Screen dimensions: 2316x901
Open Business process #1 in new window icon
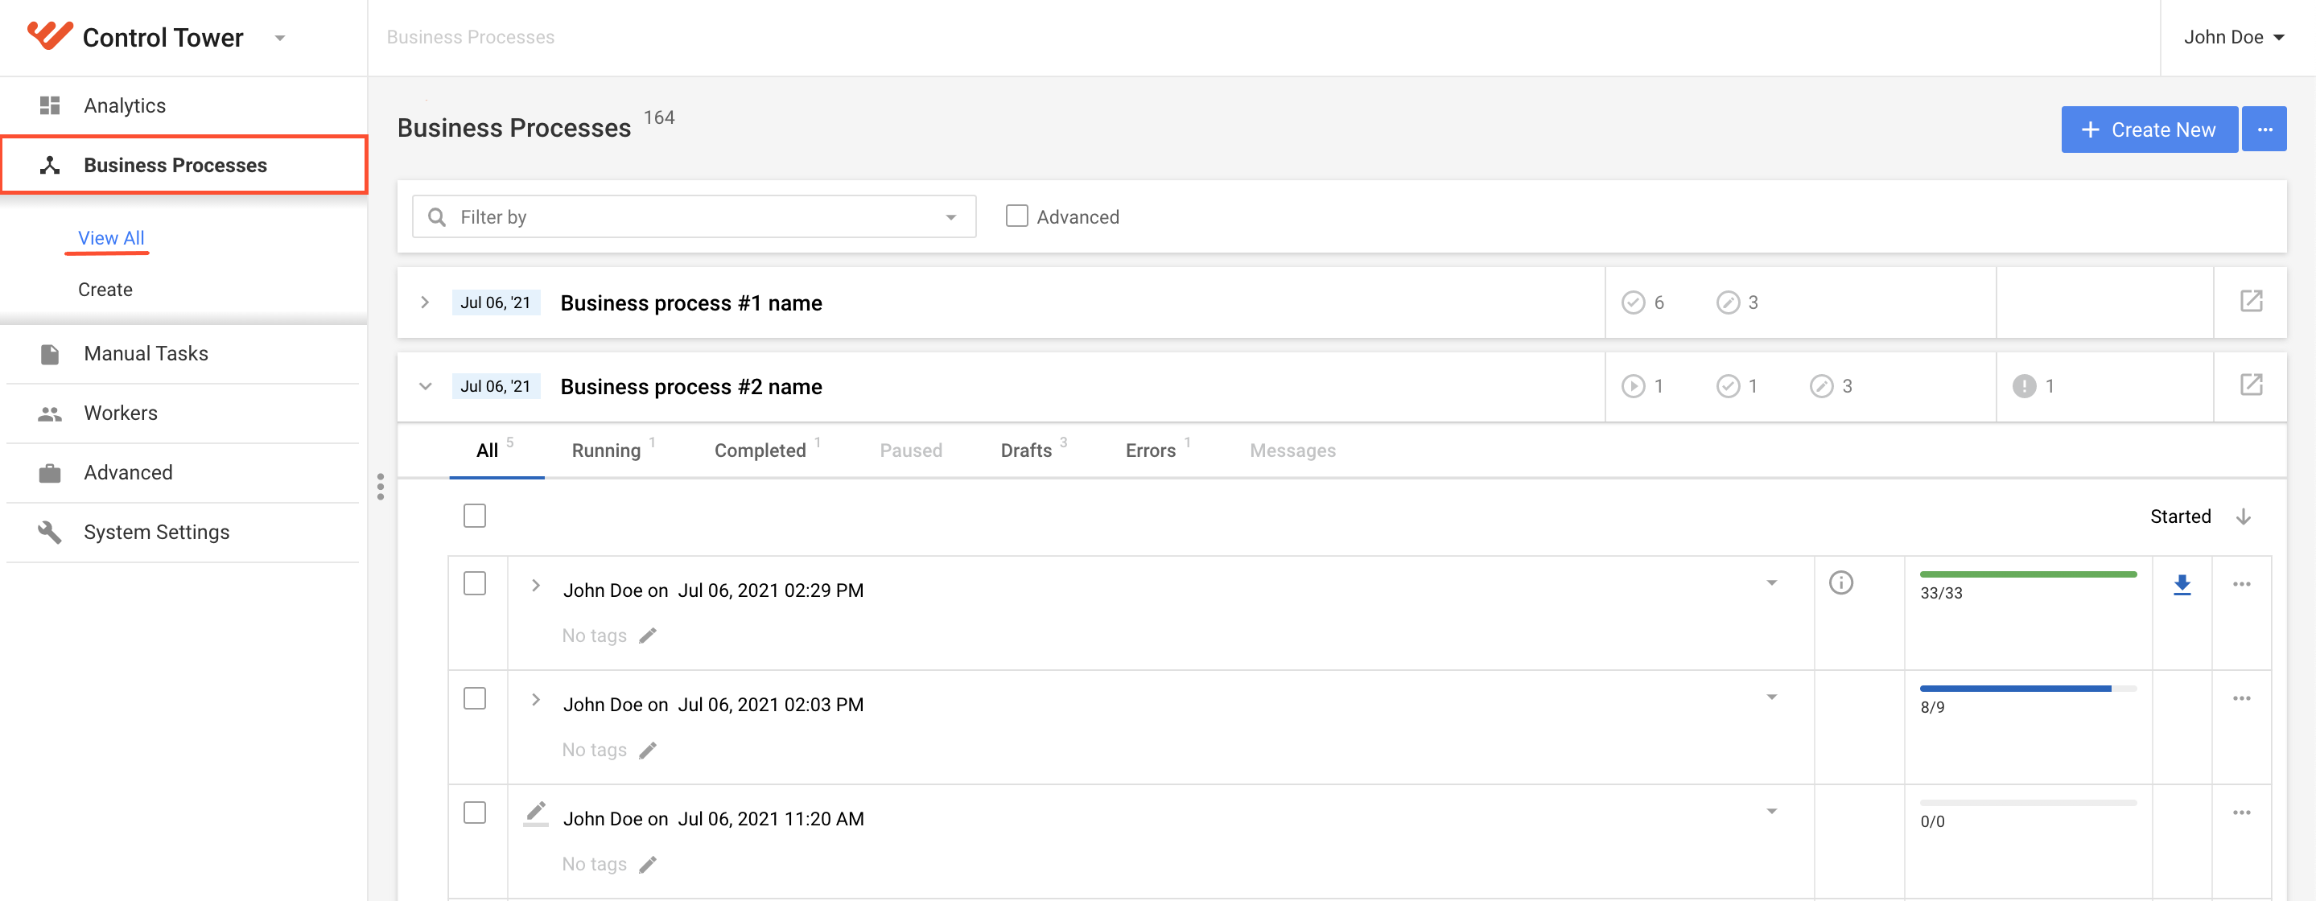tap(2250, 301)
